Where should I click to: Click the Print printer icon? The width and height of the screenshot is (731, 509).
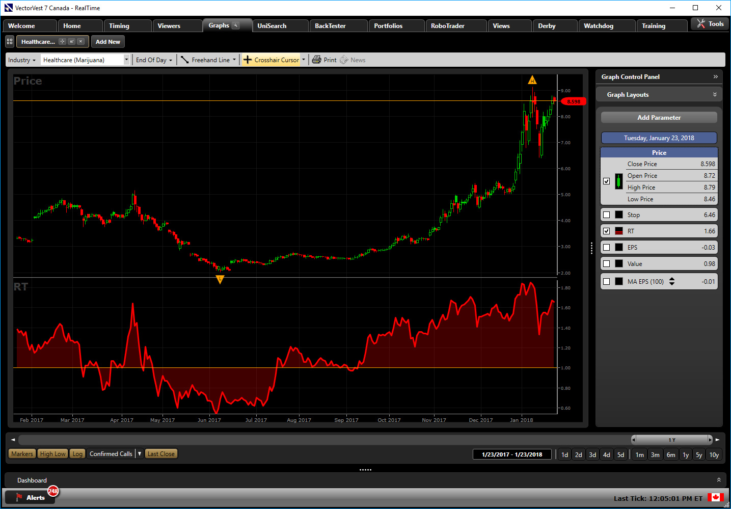[x=316, y=60]
